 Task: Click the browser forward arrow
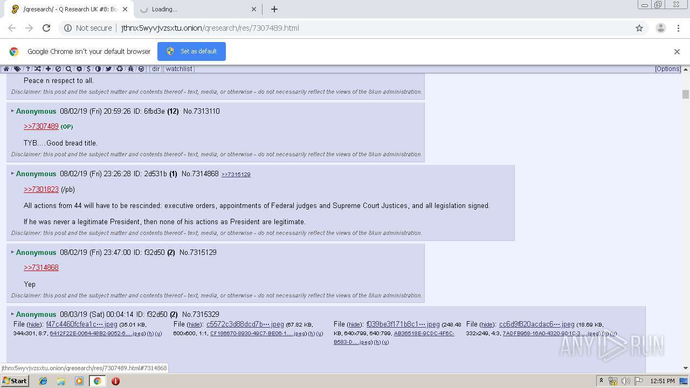(29, 28)
